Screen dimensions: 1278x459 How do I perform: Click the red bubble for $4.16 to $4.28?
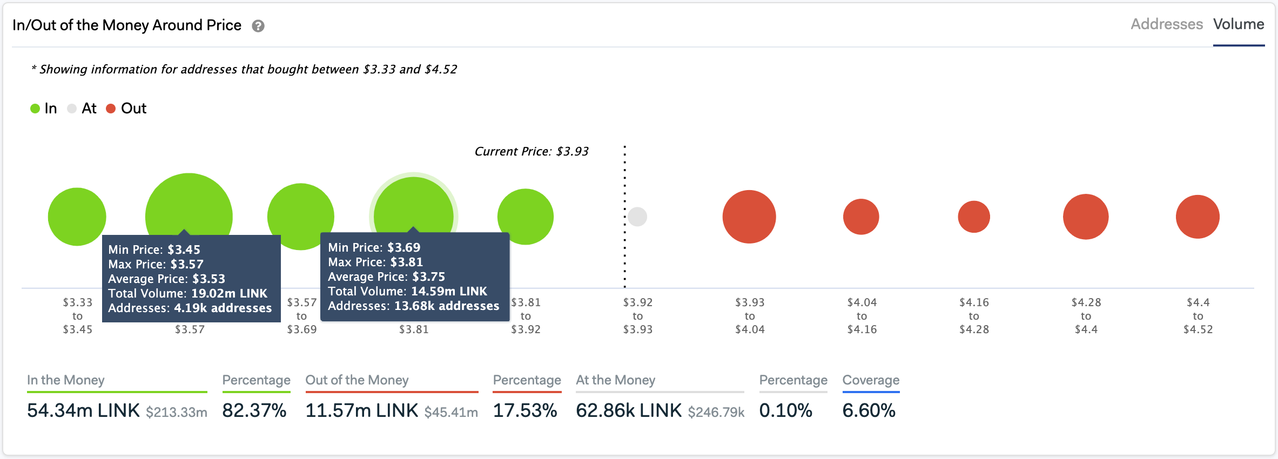[973, 217]
